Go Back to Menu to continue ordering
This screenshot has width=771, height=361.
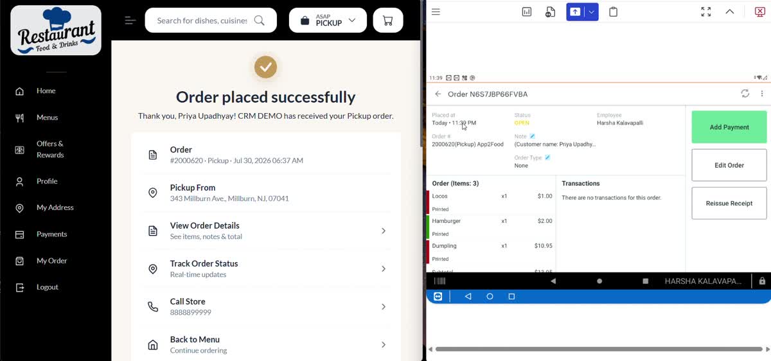pos(266,344)
